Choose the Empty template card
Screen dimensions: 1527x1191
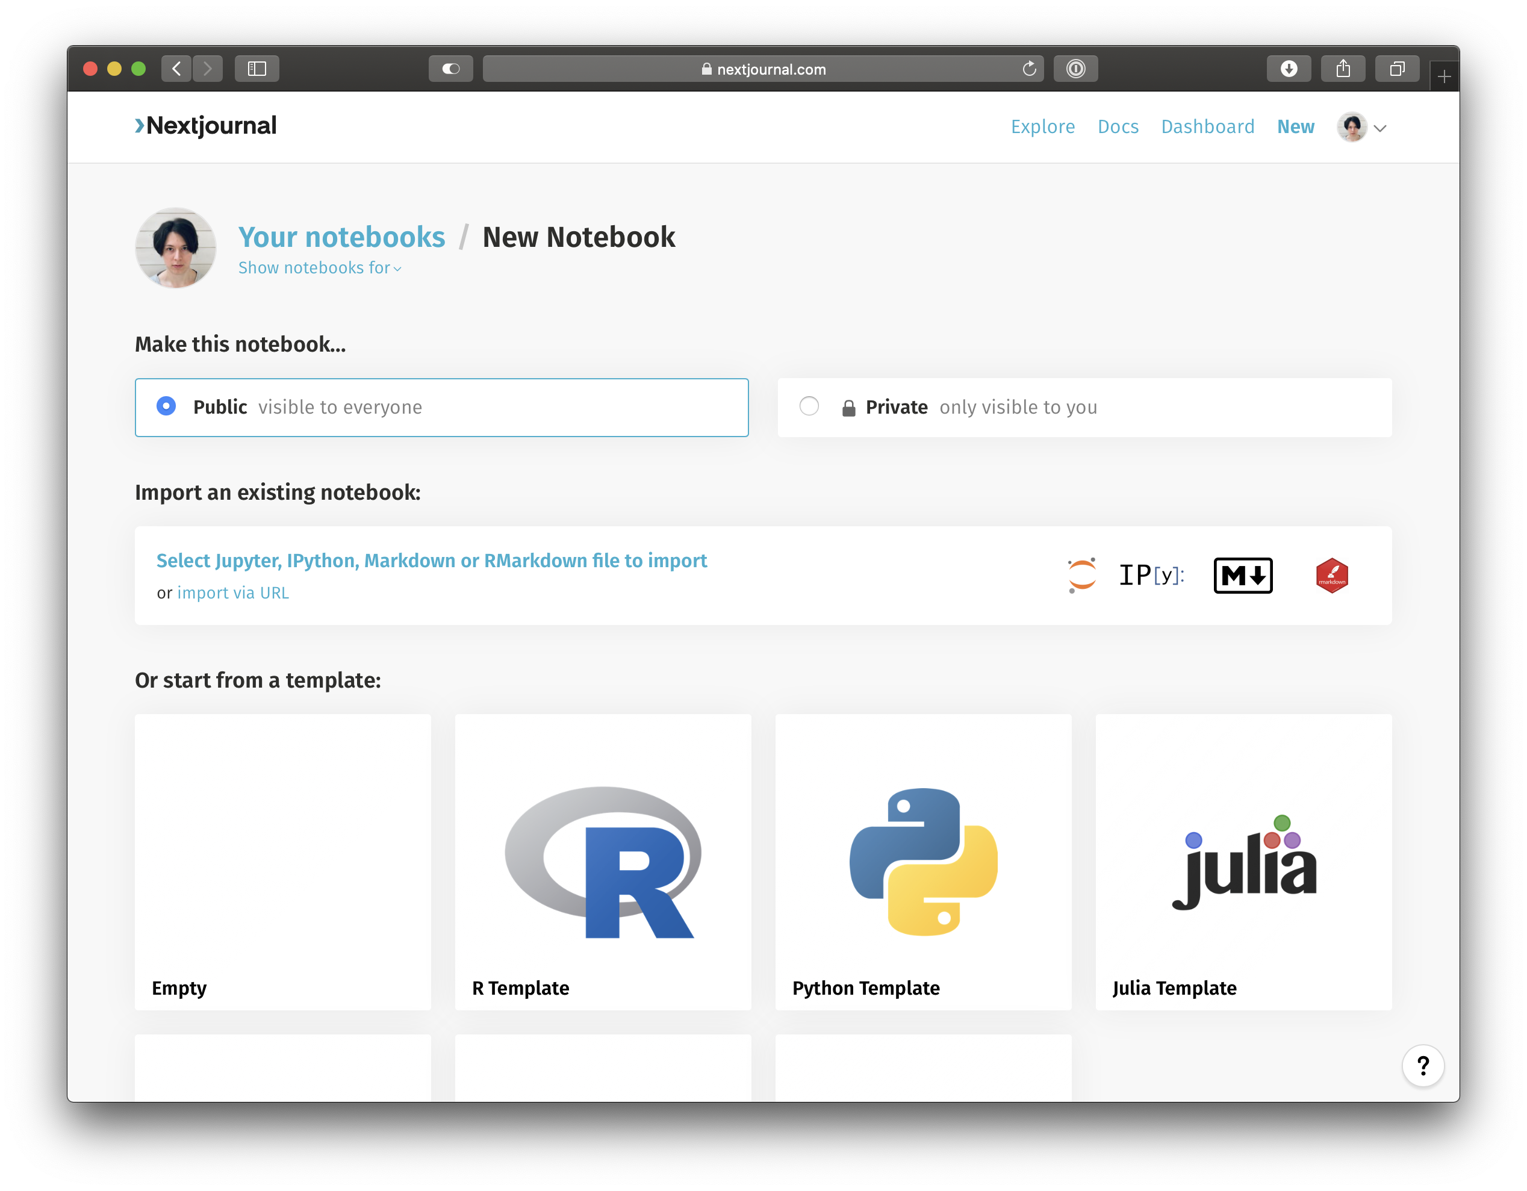(x=282, y=862)
